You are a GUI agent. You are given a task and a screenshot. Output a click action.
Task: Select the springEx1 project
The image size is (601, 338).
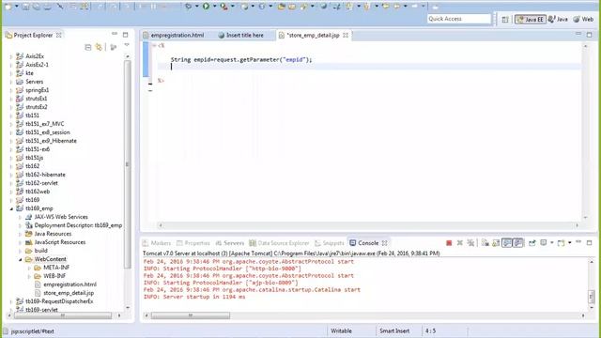pos(33,90)
